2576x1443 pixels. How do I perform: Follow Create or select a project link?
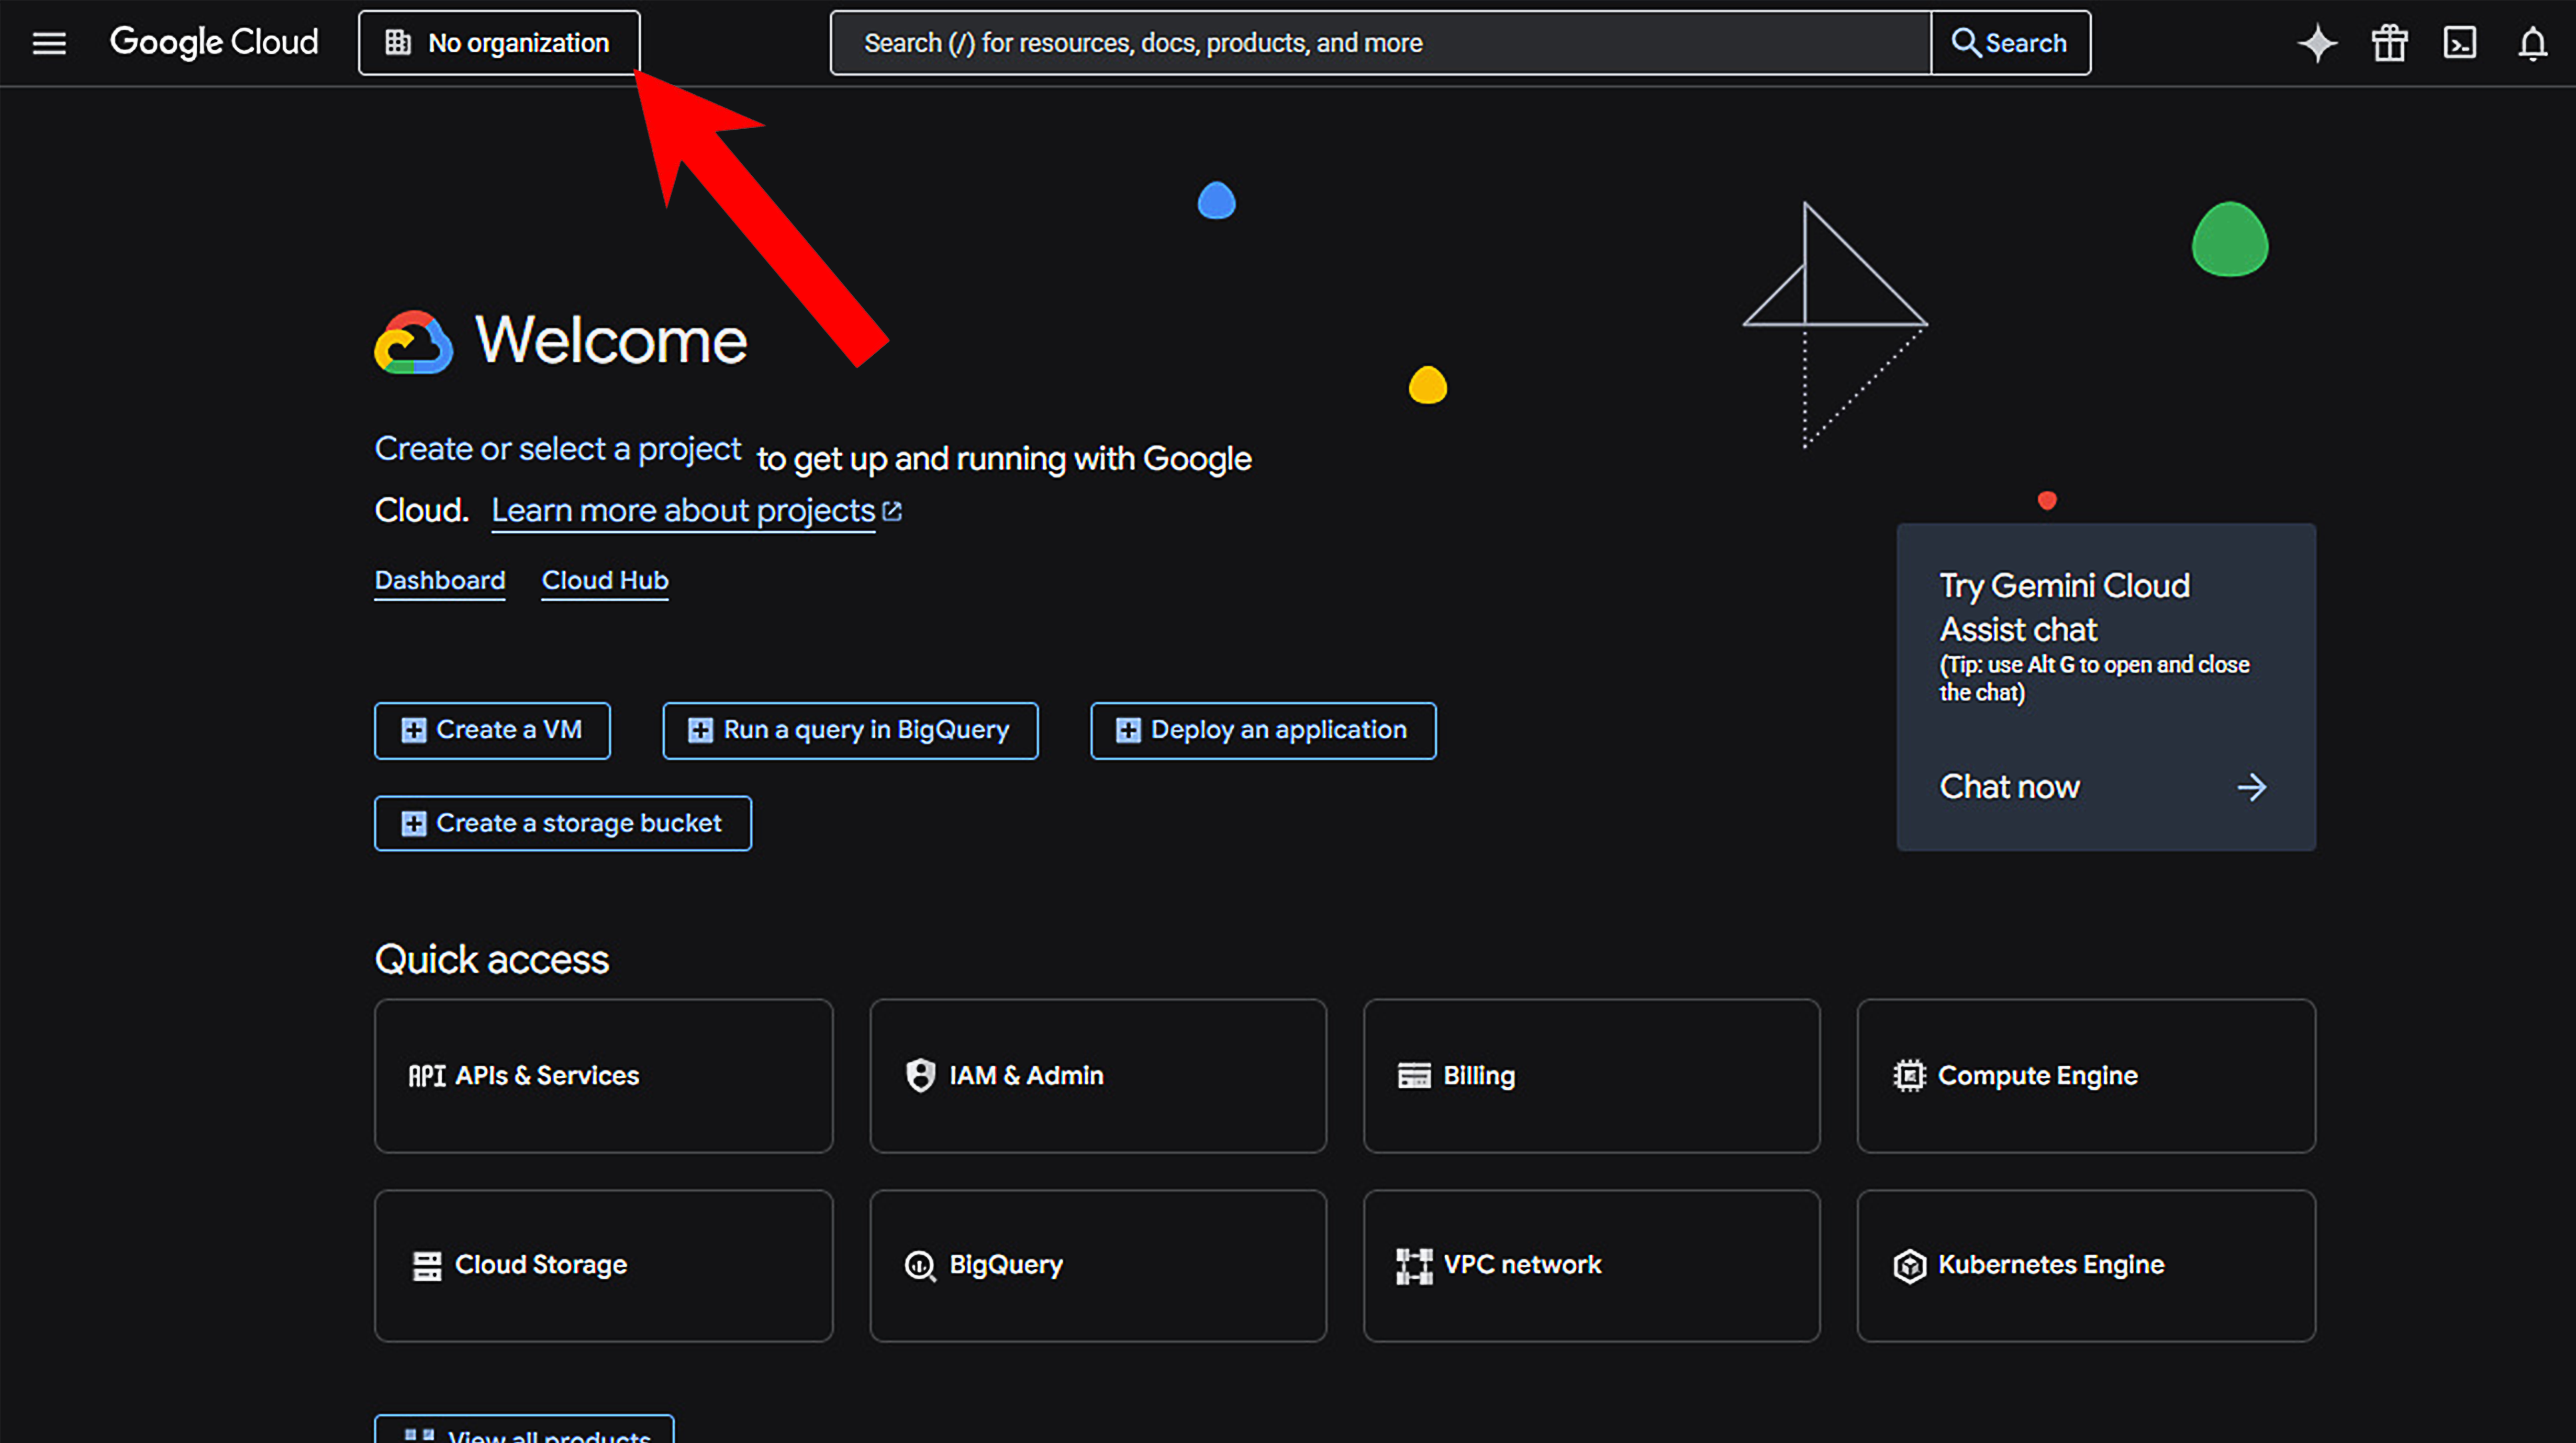pyautogui.click(x=558, y=449)
